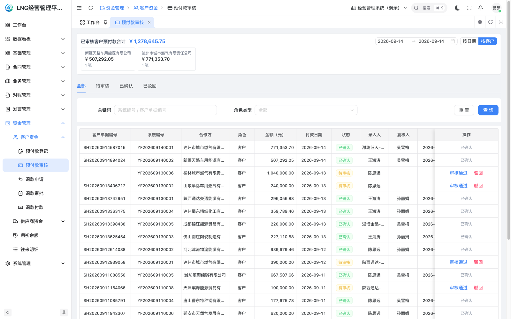The image size is (511, 319).
Task: Click cell SH20260914587015
Action: pyautogui.click(x=104, y=147)
